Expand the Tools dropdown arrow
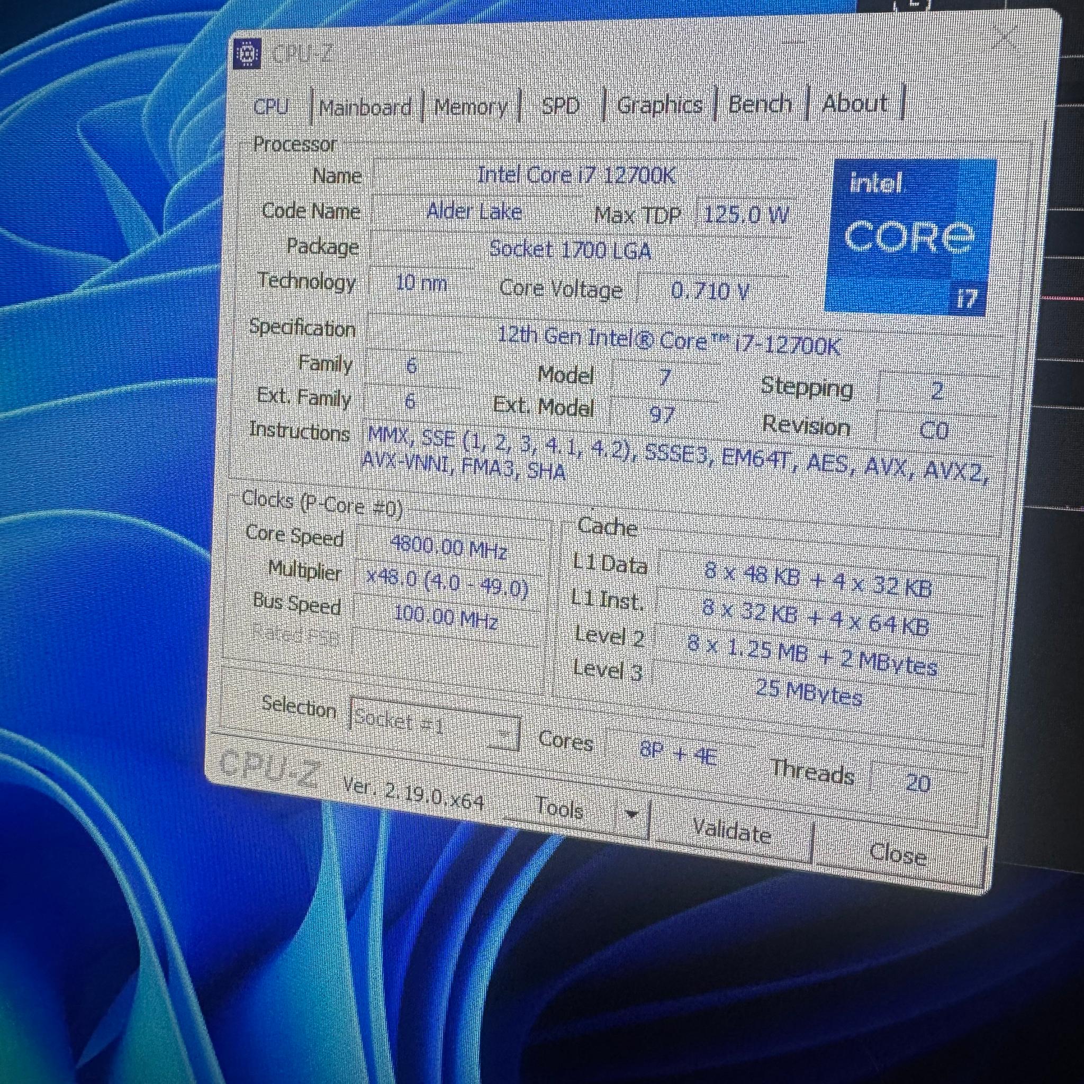 [x=633, y=814]
